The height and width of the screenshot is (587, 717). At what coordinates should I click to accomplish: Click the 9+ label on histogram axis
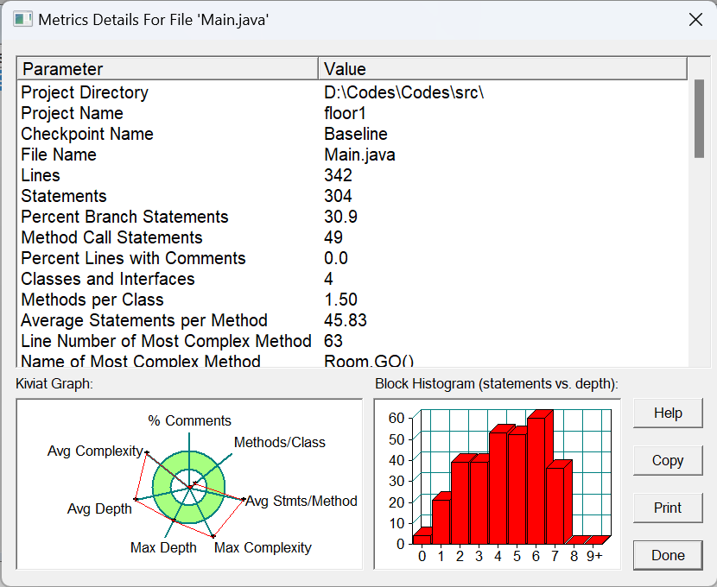(594, 556)
